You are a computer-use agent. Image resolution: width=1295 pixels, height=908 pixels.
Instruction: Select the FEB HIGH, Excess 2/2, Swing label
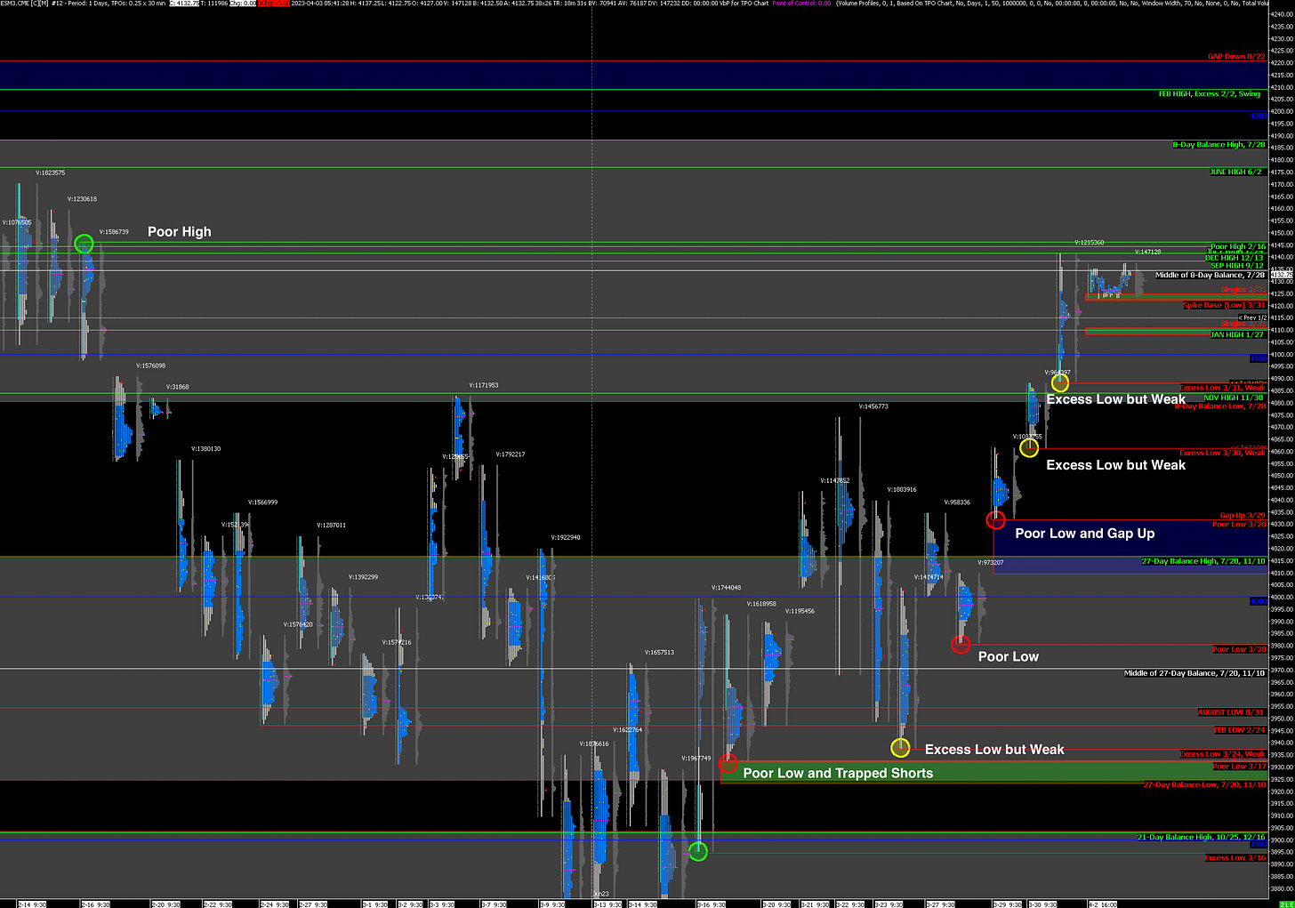(1210, 94)
